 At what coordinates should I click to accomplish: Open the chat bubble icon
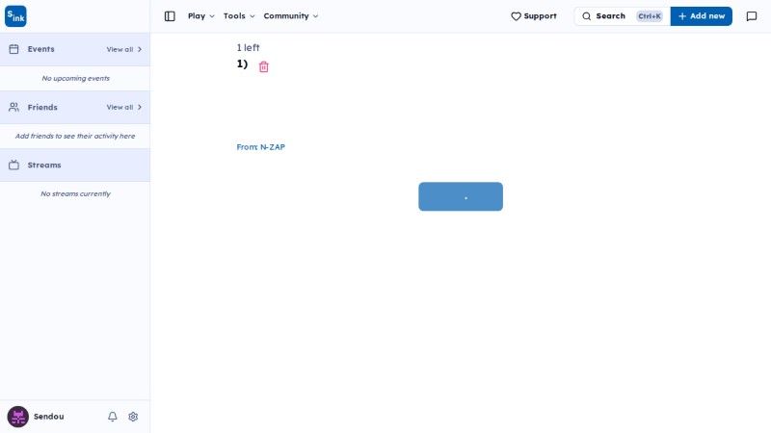pos(752,16)
